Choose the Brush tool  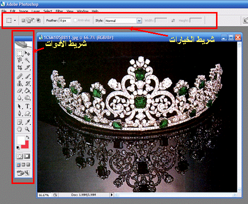(x=27, y=76)
